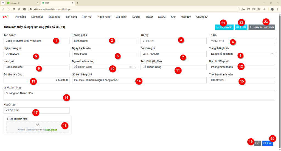Click Quay lại Danh sách button
Viewport: 281px width, 151px height.
pos(262,27)
